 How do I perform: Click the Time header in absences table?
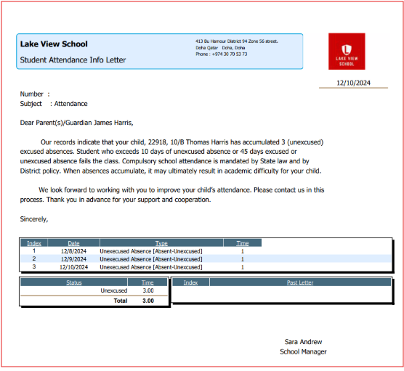[243, 243]
